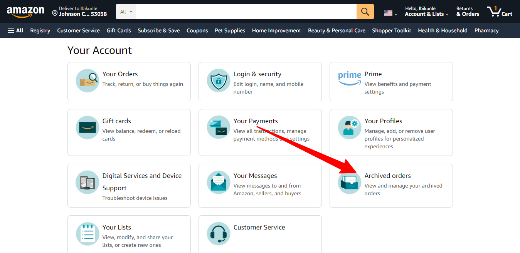Open Returns & Orders
Screen dimensions: 520x253
coord(468,12)
